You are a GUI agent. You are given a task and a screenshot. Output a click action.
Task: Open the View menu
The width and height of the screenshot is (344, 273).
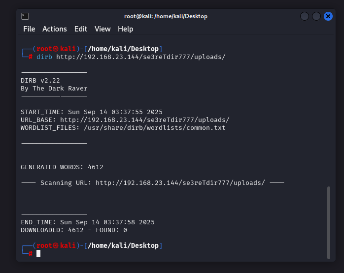point(103,29)
